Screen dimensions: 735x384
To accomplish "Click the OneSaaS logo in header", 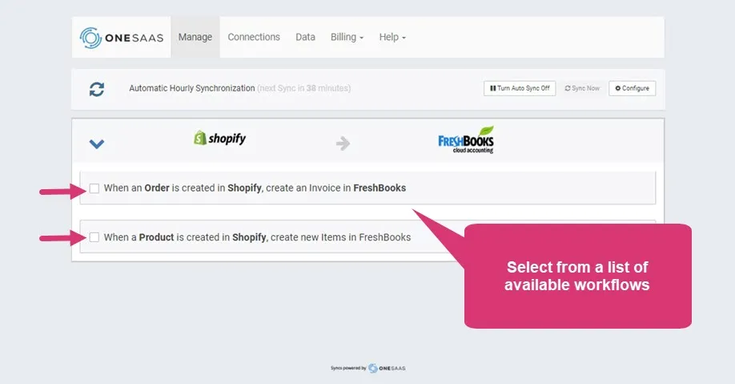I will pos(122,38).
